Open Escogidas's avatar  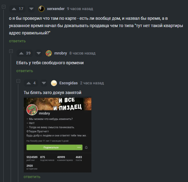point(54,83)
